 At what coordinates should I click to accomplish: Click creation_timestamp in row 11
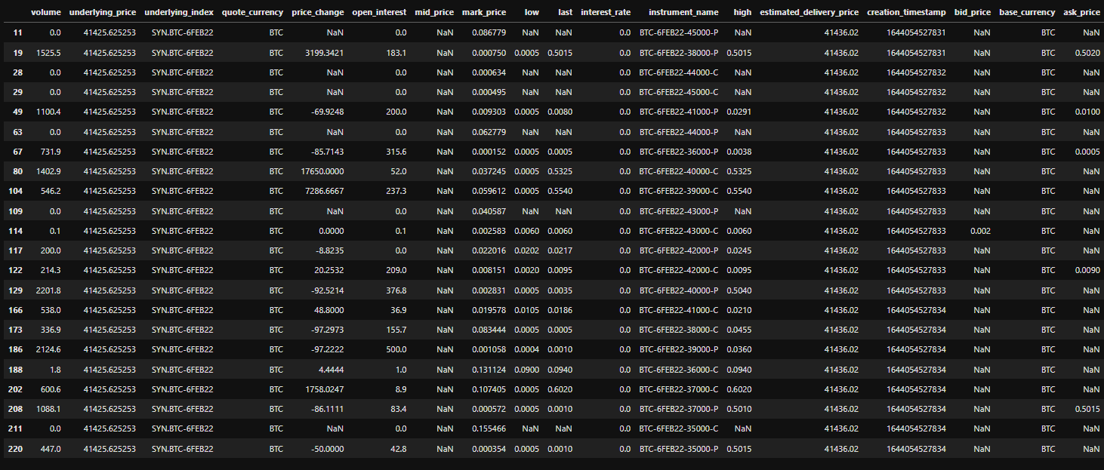tap(917, 33)
